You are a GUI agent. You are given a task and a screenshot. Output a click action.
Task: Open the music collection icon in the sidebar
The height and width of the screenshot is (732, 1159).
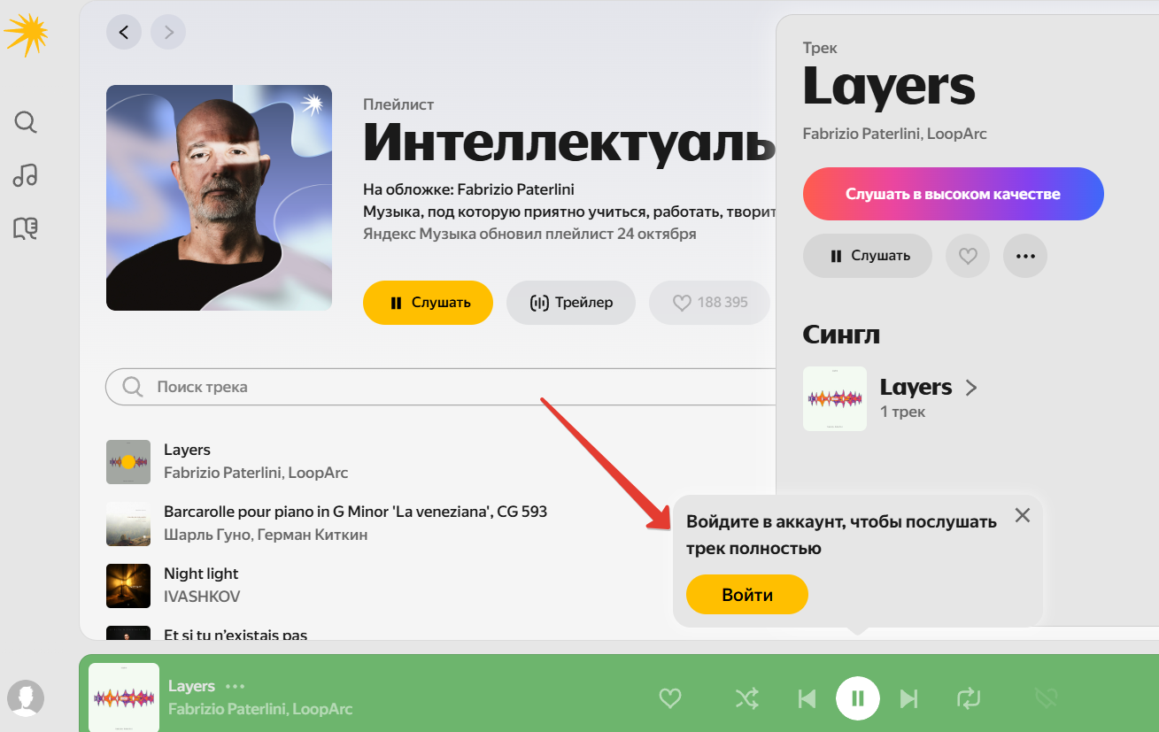pos(25,176)
